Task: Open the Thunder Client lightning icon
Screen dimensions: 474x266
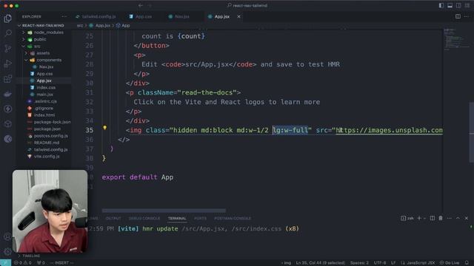Action: click(8, 109)
